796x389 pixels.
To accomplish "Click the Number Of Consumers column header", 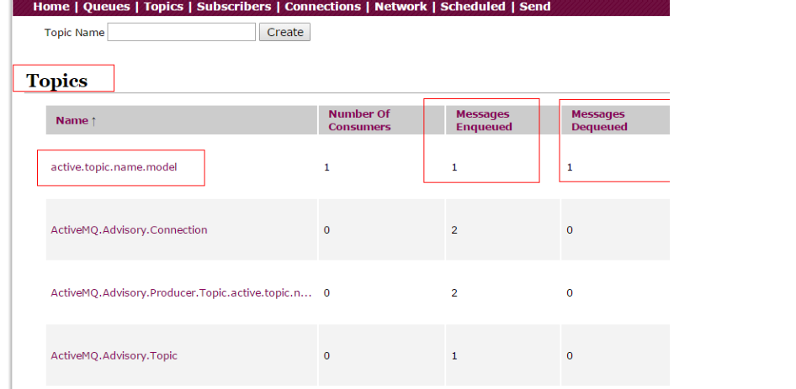I will (x=359, y=120).
